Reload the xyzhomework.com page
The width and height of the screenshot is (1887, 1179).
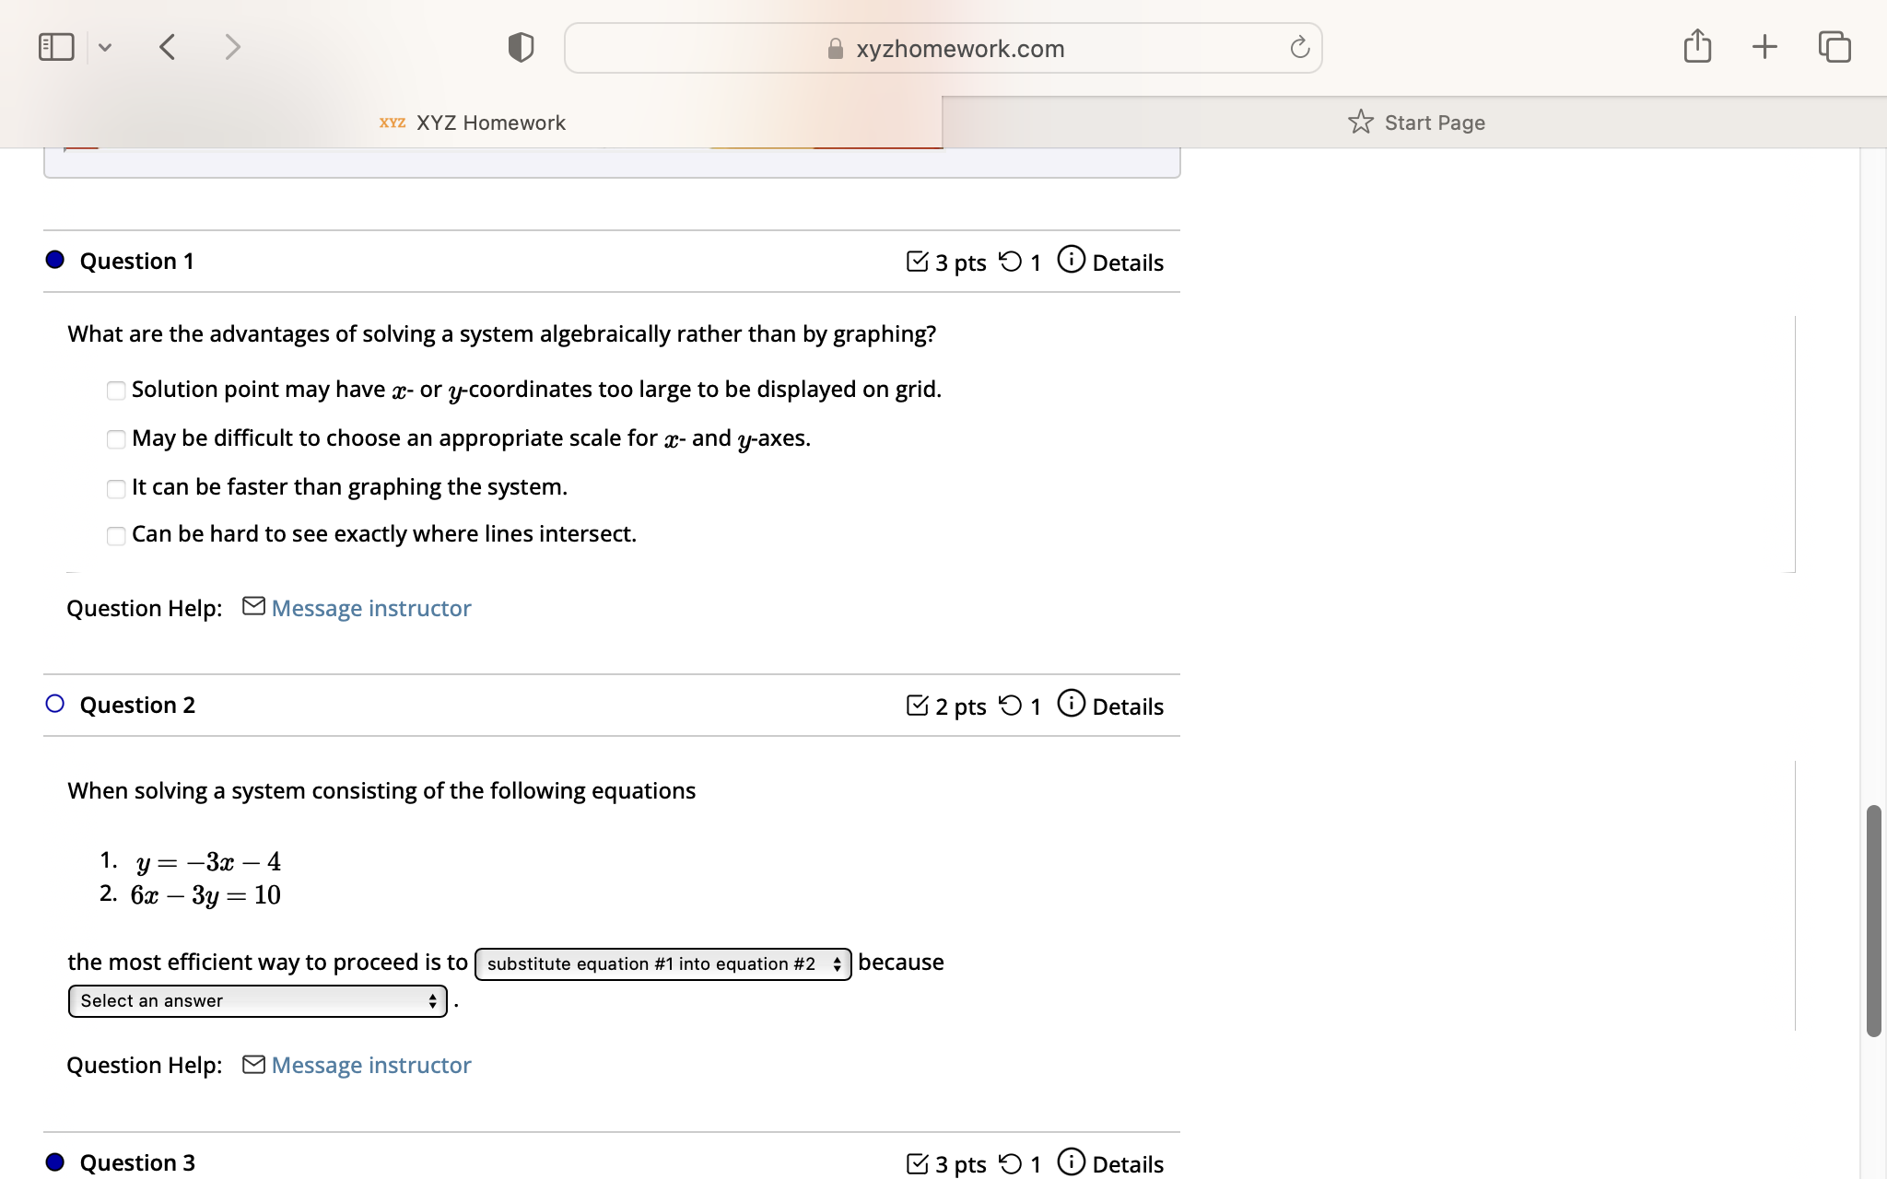1299,48
